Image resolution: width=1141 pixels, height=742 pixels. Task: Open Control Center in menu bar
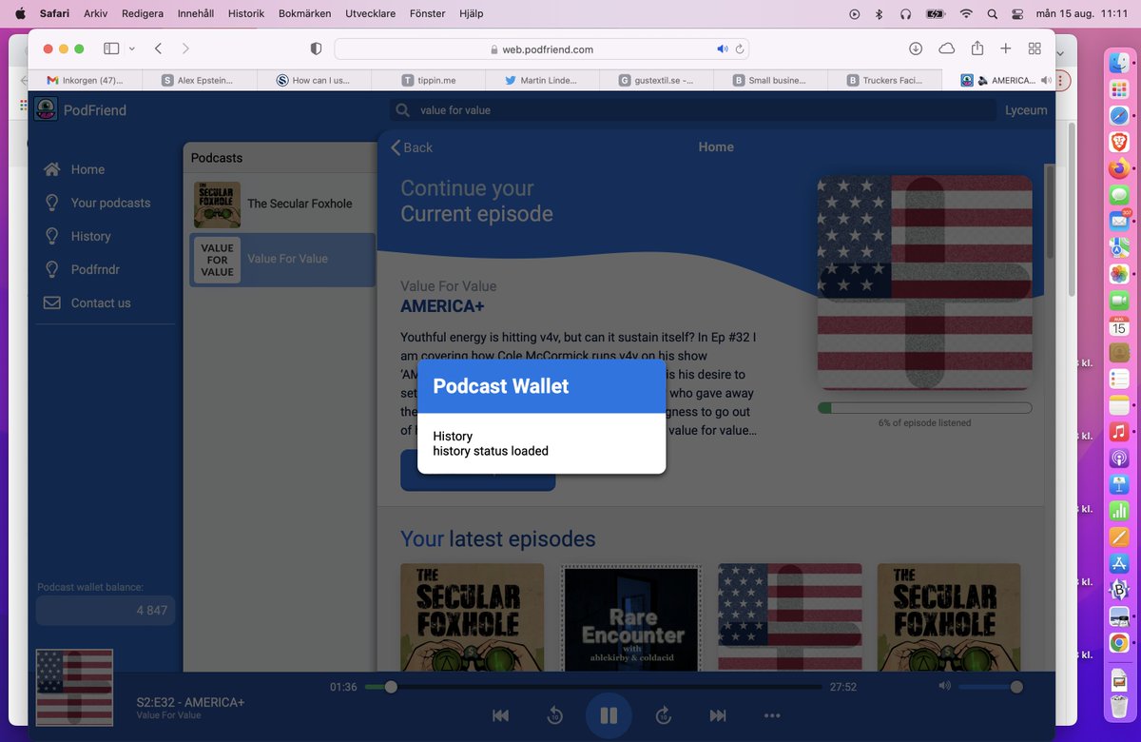pyautogui.click(x=1017, y=13)
